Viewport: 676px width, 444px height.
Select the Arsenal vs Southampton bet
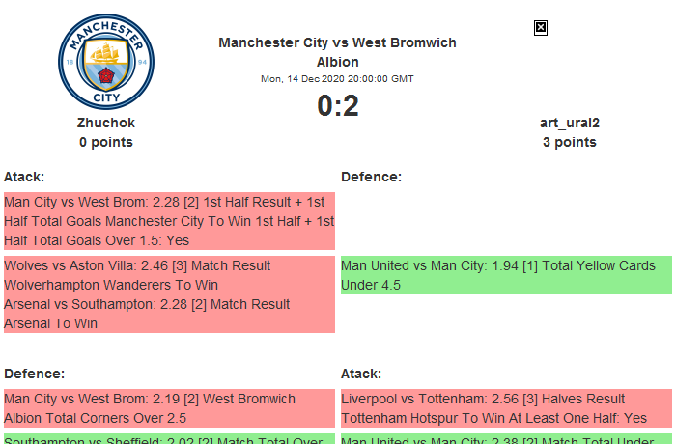click(x=147, y=314)
